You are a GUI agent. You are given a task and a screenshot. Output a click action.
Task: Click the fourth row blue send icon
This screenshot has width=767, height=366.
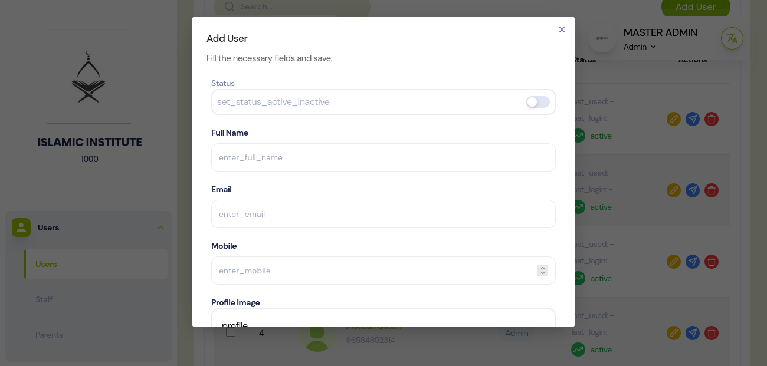(693, 333)
